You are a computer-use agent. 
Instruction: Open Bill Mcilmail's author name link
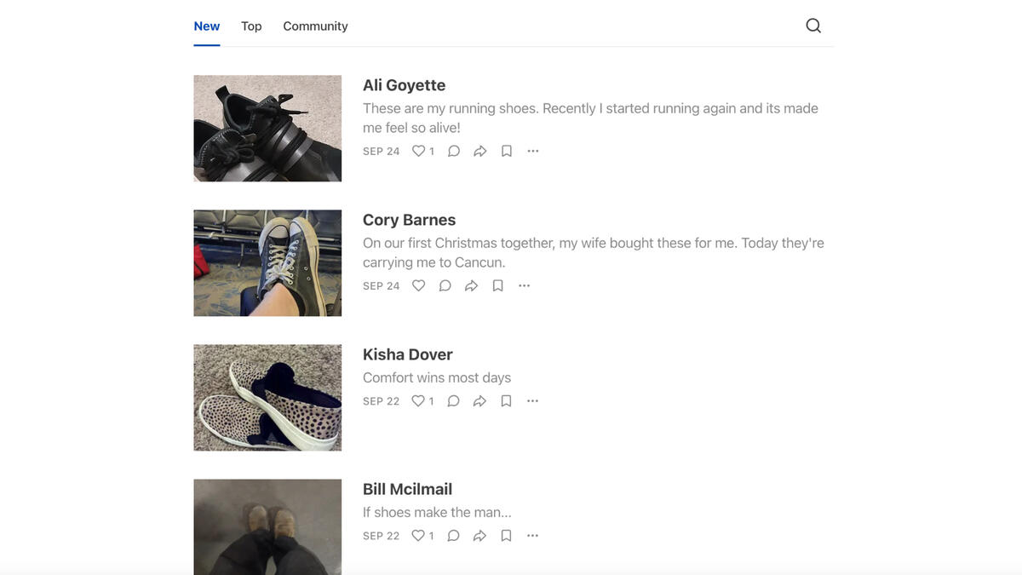click(x=407, y=489)
